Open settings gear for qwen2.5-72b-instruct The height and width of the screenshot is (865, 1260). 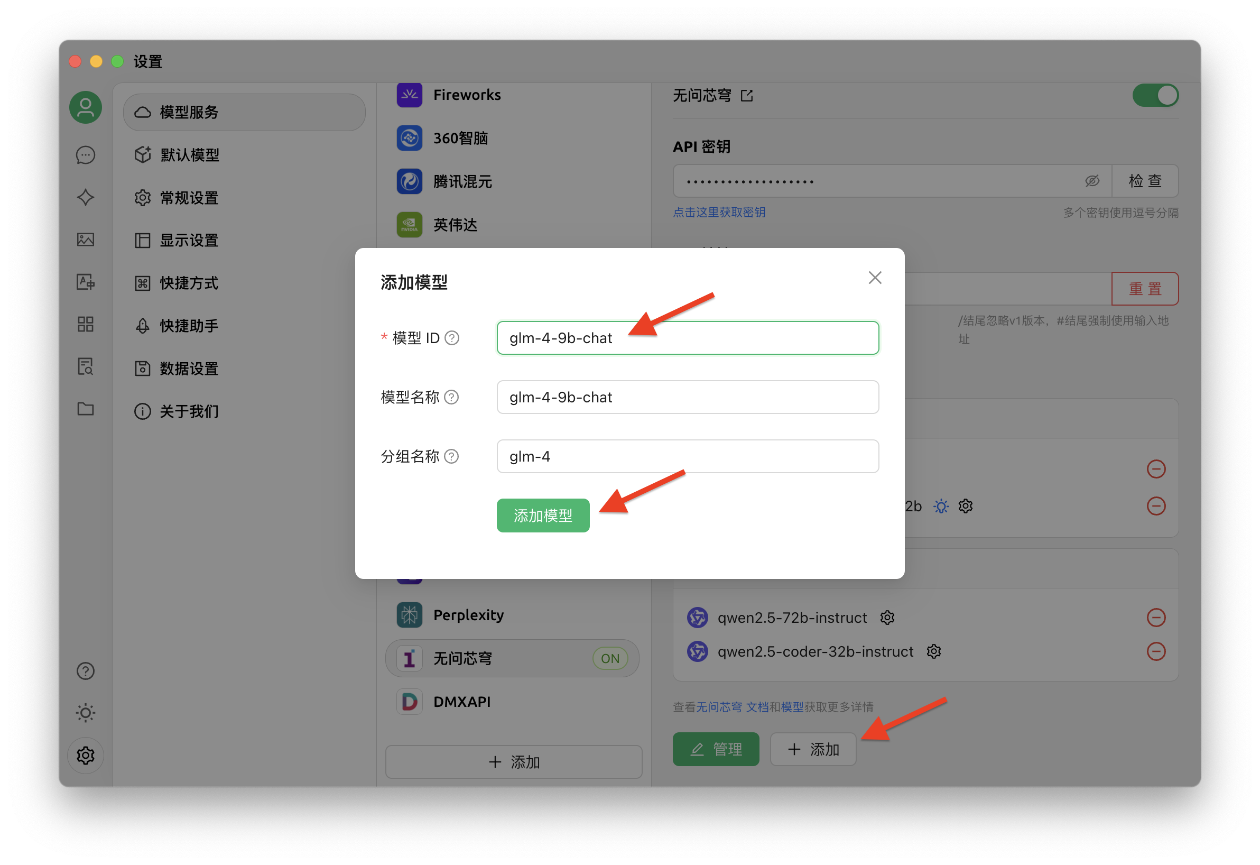(x=887, y=618)
